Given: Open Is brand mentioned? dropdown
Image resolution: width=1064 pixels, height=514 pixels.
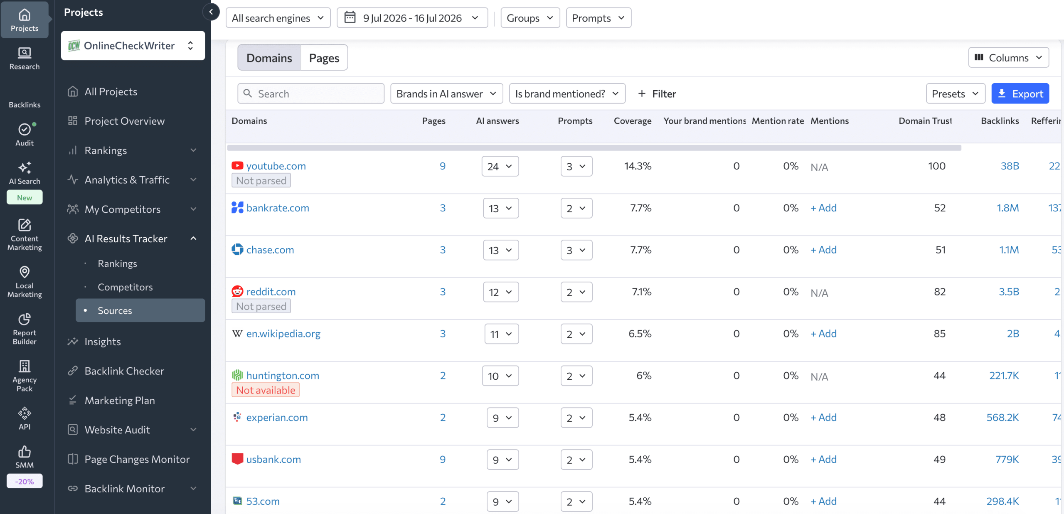Looking at the screenshot, I should (x=567, y=93).
